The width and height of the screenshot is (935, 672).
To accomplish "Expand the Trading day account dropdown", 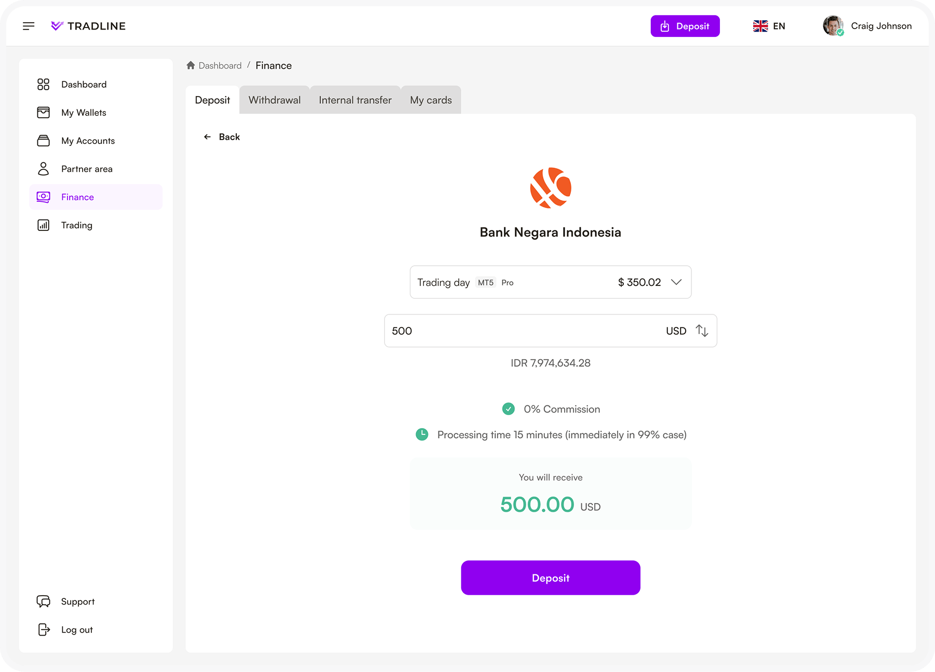I will 551,282.
